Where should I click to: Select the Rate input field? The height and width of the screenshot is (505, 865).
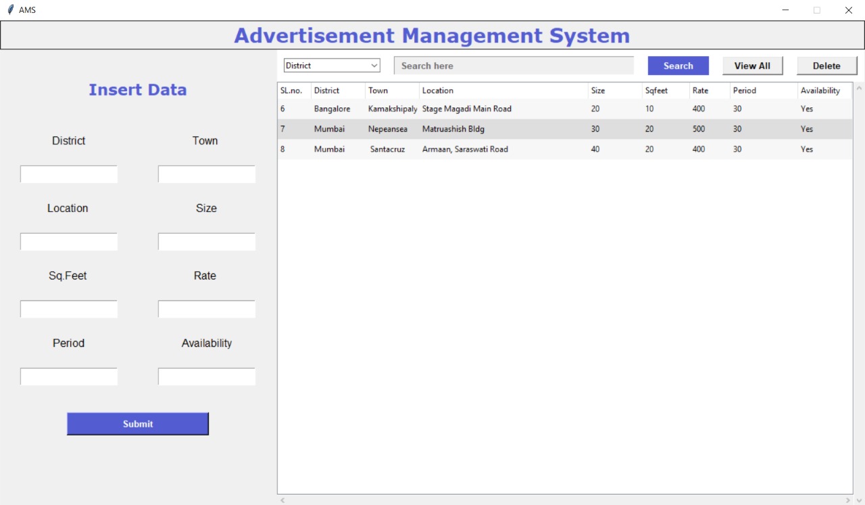pos(207,309)
